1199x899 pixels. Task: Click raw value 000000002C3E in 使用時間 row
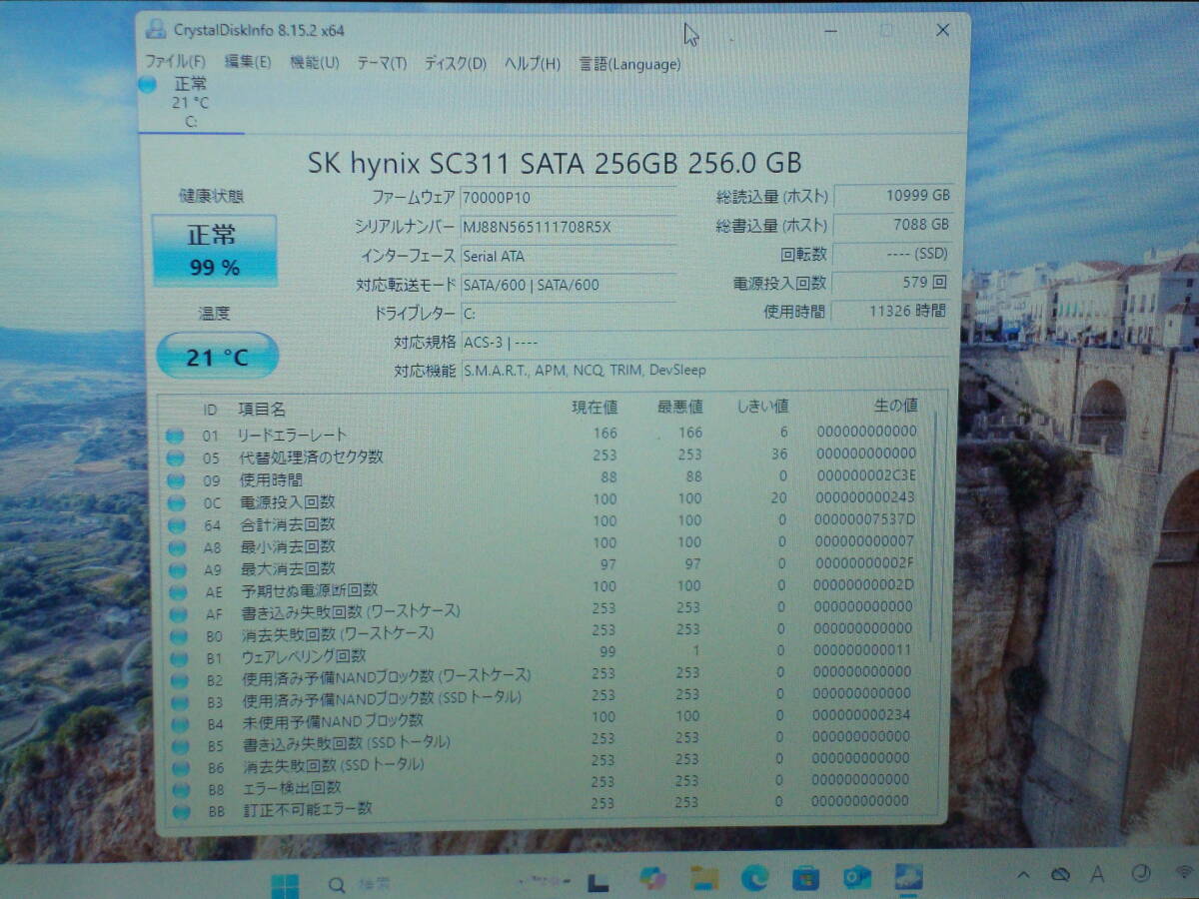(x=866, y=476)
